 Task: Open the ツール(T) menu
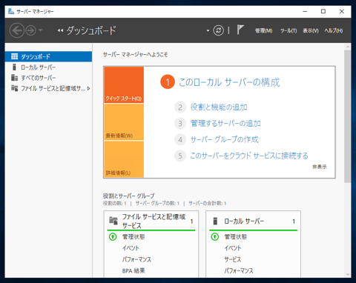click(x=289, y=30)
